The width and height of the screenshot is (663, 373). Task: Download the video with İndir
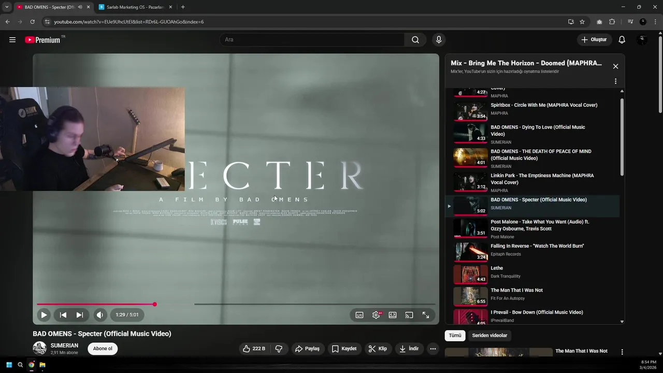409,349
